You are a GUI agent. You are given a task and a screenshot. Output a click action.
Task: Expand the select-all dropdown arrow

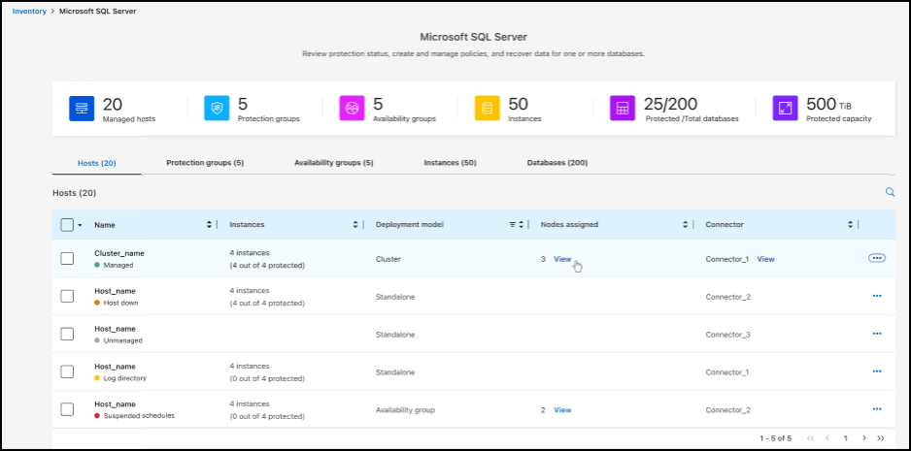point(80,225)
